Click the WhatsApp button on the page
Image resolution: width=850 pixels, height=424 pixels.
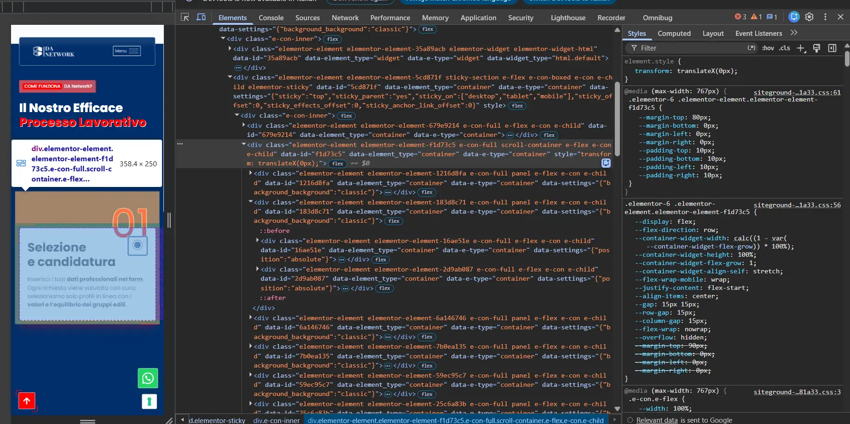(x=148, y=378)
